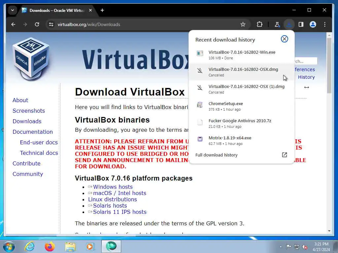Screen dimensions: 338x253
Task: Open Action Center flag tray icon
Action: [288, 247]
